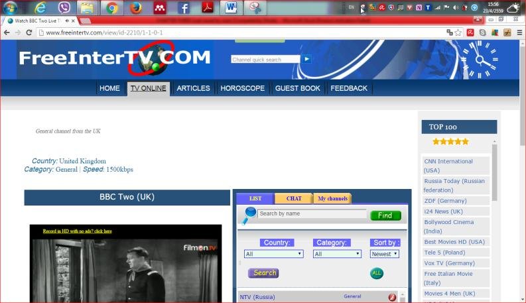Screen dimensions: 526x303
Task: Open Russia Today channel link
Action: click(x=456, y=186)
